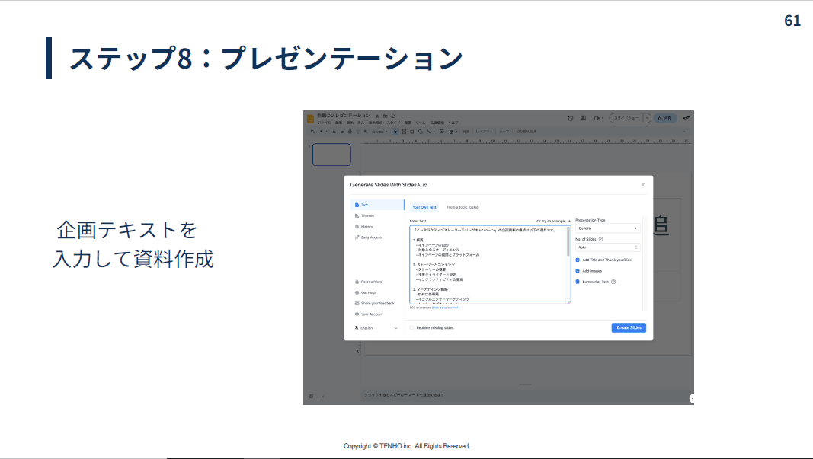Click the cloud save status icon

tap(393, 116)
